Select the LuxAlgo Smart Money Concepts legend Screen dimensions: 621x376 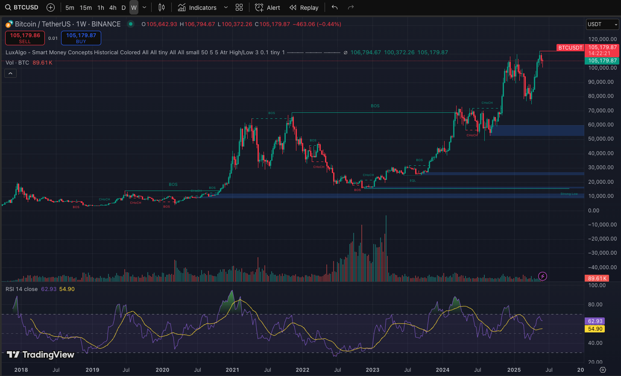point(145,53)
